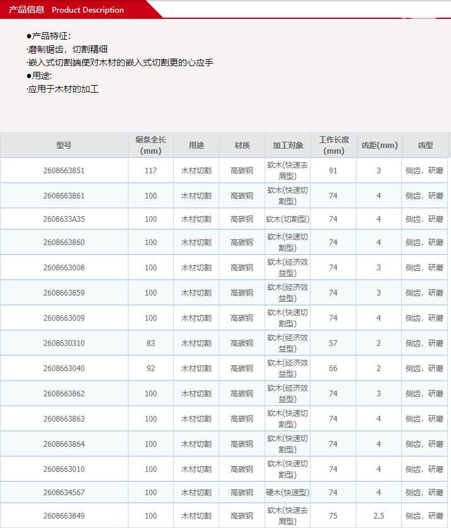Click the 齿型 column header
This screenshot has height=528, width=451.
[x=425, y=146]
